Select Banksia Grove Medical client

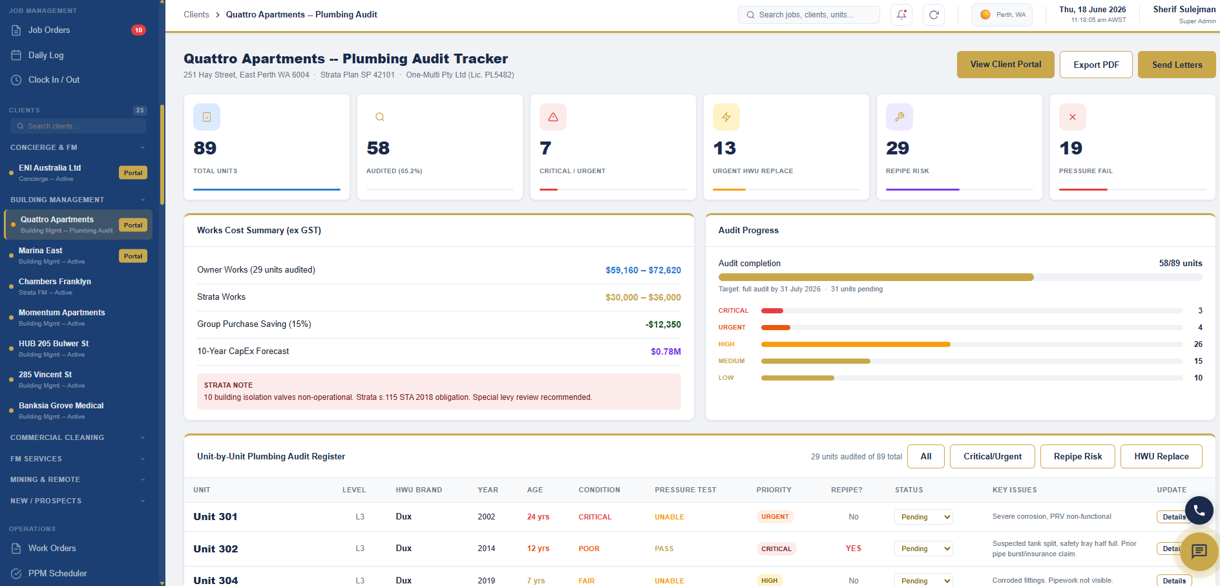tap(78, 410)
